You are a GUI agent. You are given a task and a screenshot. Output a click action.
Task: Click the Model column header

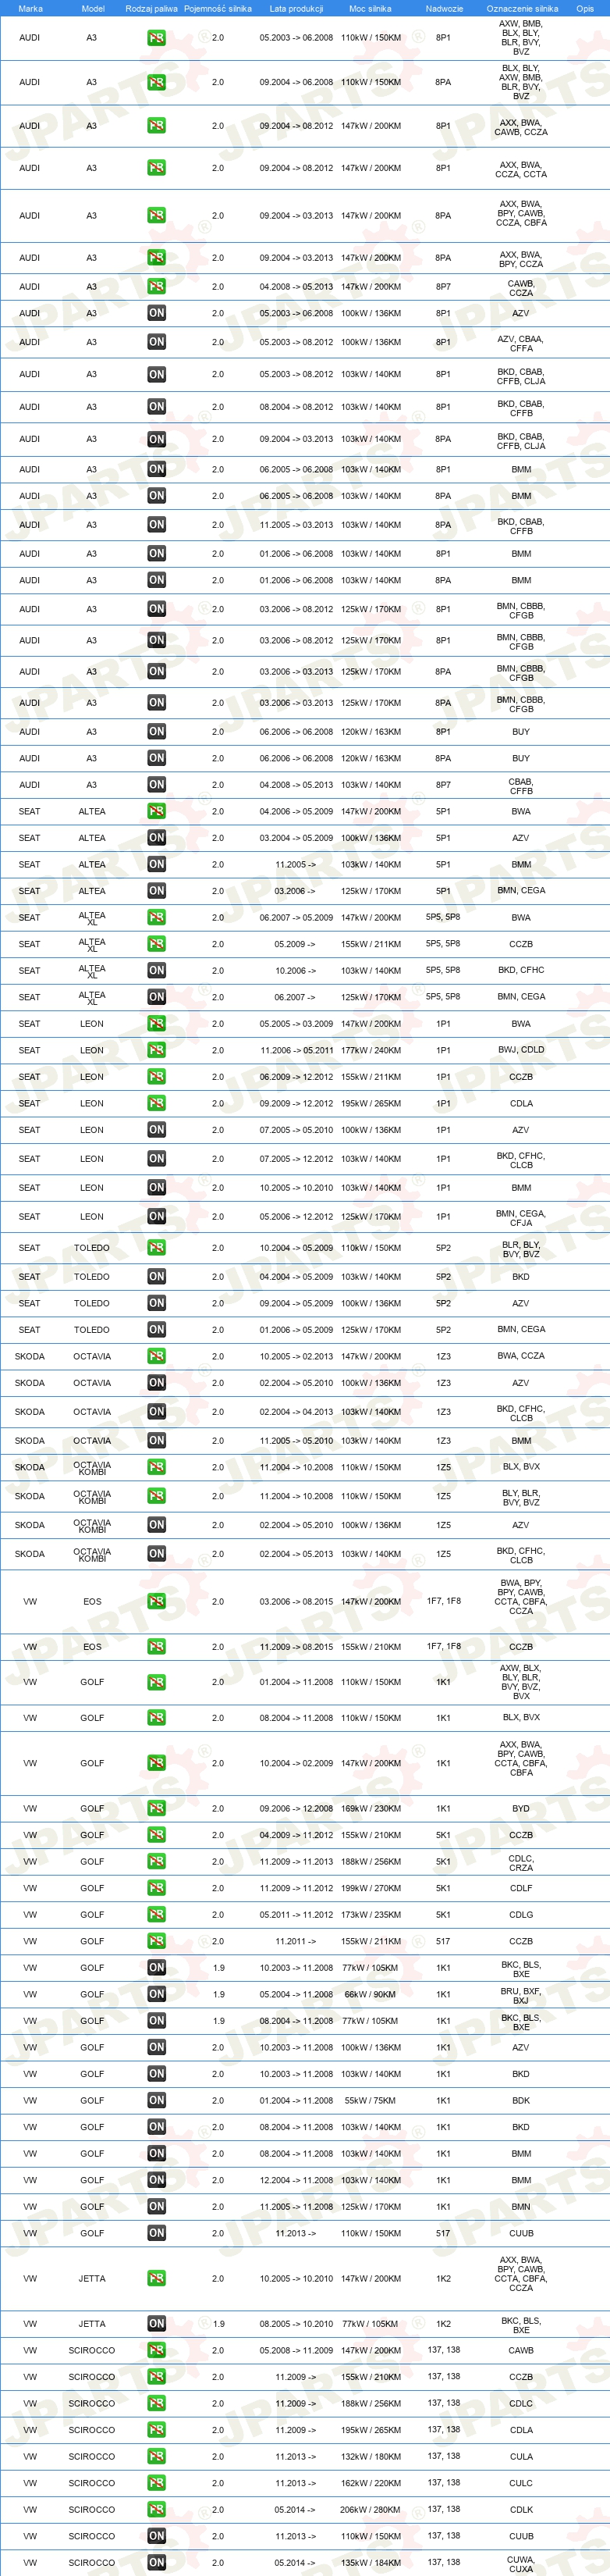click(93, 8)
